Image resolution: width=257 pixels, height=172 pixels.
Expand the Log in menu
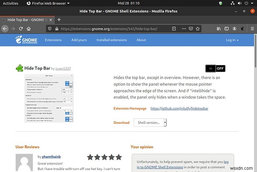pyautogui.click(x=232, y=40)
